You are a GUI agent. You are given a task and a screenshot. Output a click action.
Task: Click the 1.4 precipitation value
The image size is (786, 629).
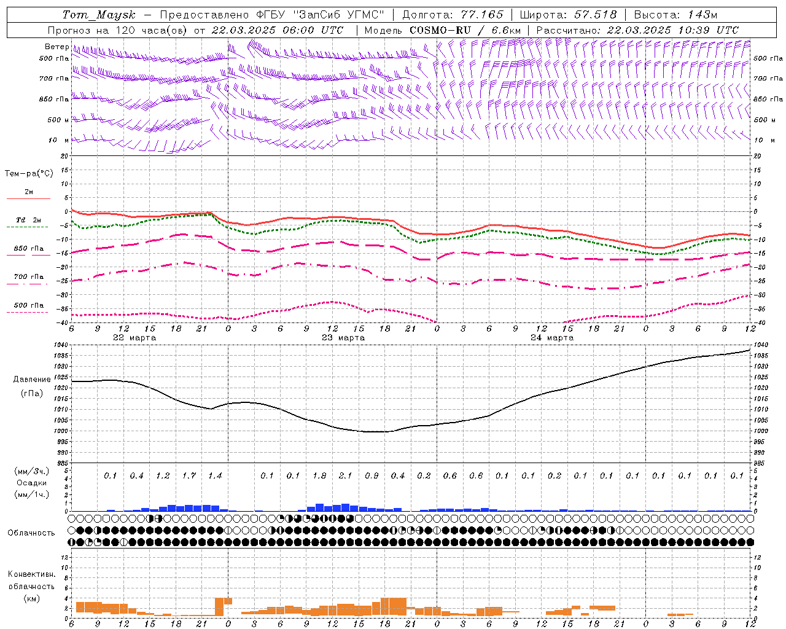[x=215, y=475]
